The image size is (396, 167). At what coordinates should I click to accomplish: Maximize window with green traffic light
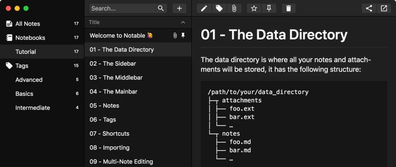(x=26, y=8)
